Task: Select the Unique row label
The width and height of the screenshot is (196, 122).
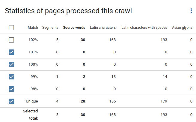Action: coord(32,101)
